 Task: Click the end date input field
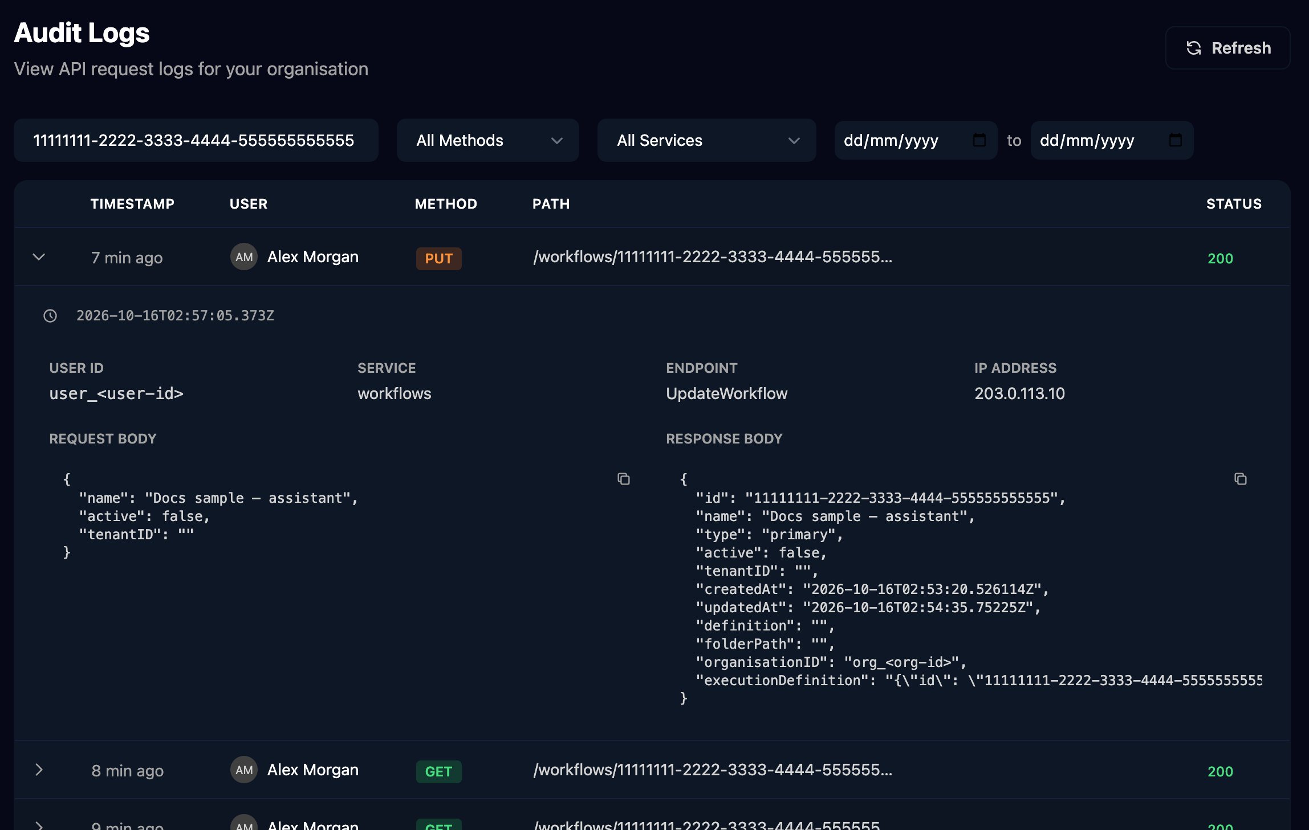[x=1112, y=140]
